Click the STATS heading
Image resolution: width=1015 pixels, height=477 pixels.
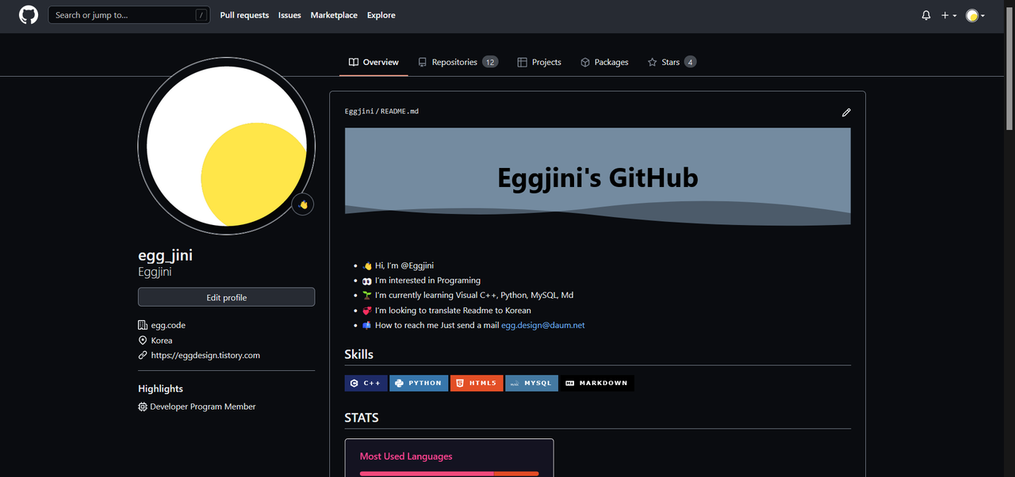pyautogui.click(x=362, y=418)
